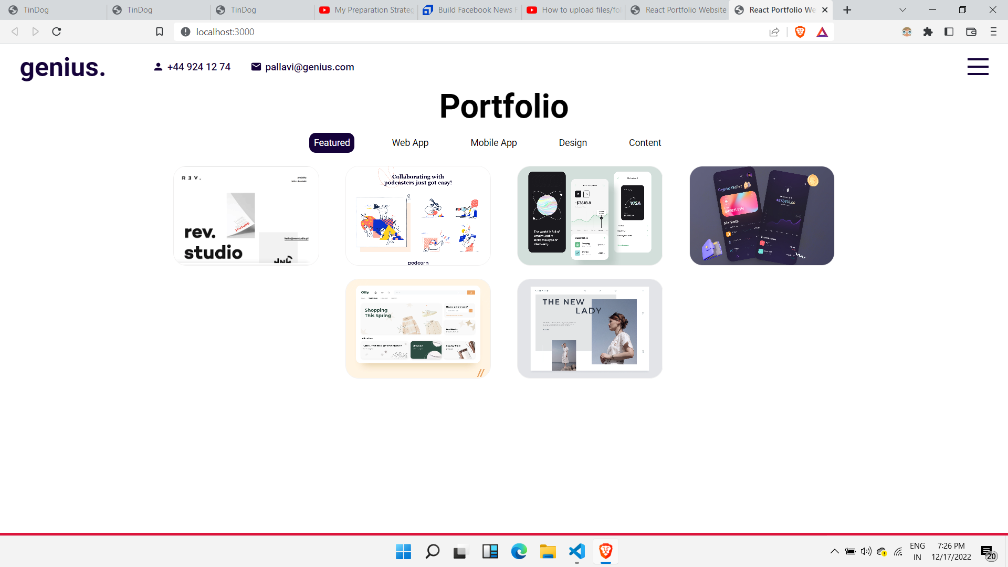Viewport: 1008px width, 567px height.
Task: Launch Microsoft Edge from taskbar
Action: click(x=519, y=551)
